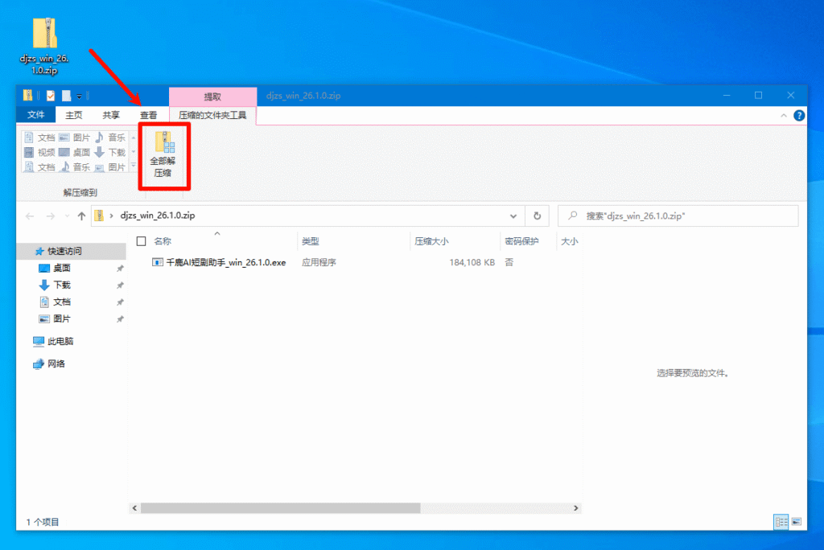
Task: Open the 文件 (File) menu
Action: tap(36, 115)
